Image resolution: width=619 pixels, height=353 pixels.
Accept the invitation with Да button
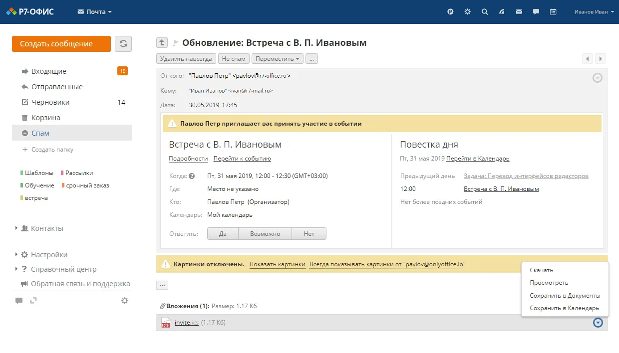click(x=223, y=234)
